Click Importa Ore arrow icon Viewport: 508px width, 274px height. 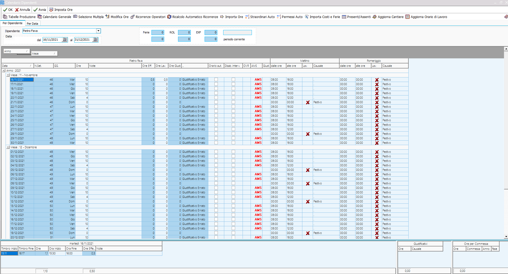tap(222, 17)
